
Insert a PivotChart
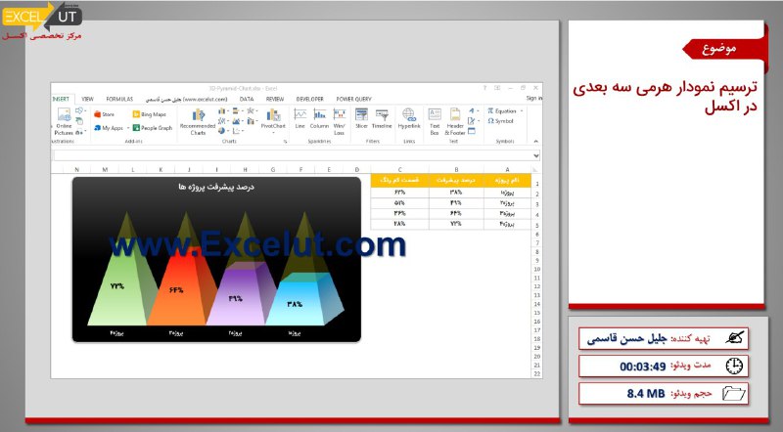273,119
